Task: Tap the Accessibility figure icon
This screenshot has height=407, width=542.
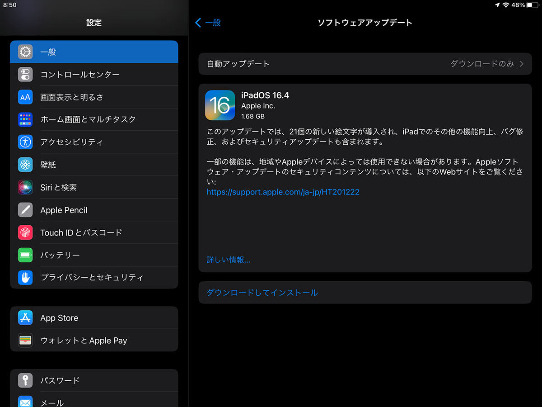Action: [x=25, y=142]
